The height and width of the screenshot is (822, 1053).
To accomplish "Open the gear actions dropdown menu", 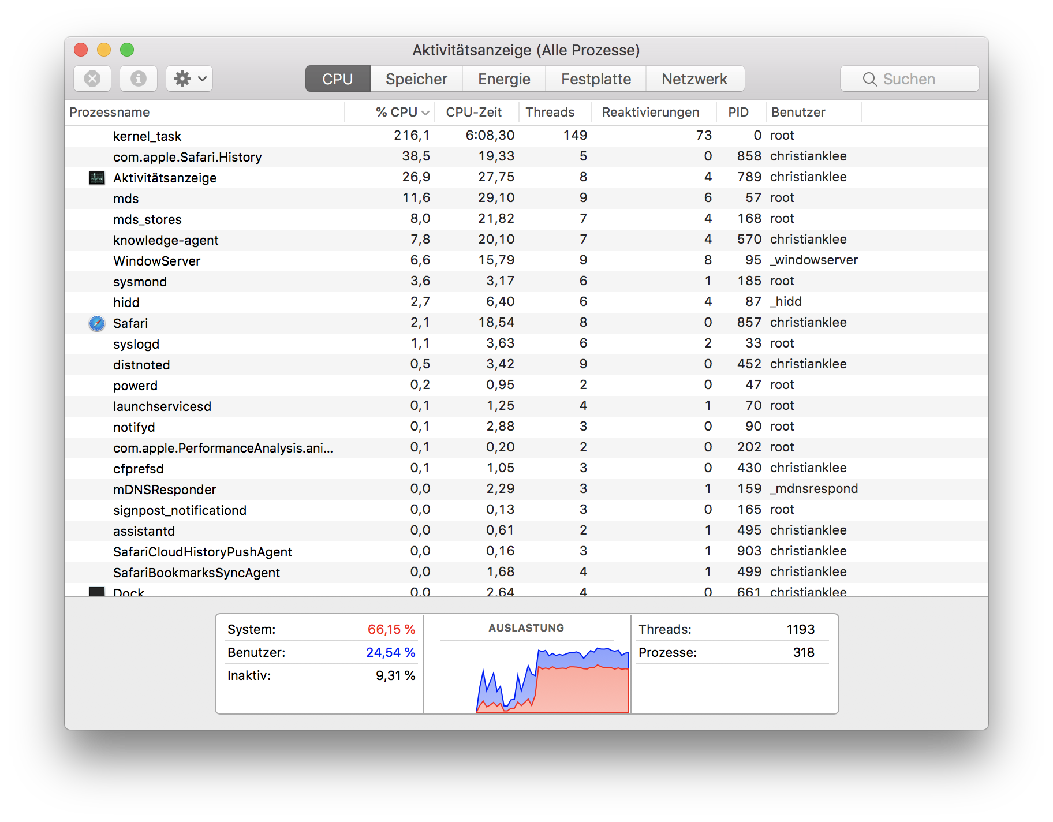I will click(189, 79).
